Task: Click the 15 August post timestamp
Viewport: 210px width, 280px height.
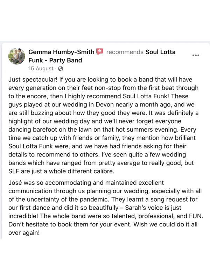Action: click(41, 69)
